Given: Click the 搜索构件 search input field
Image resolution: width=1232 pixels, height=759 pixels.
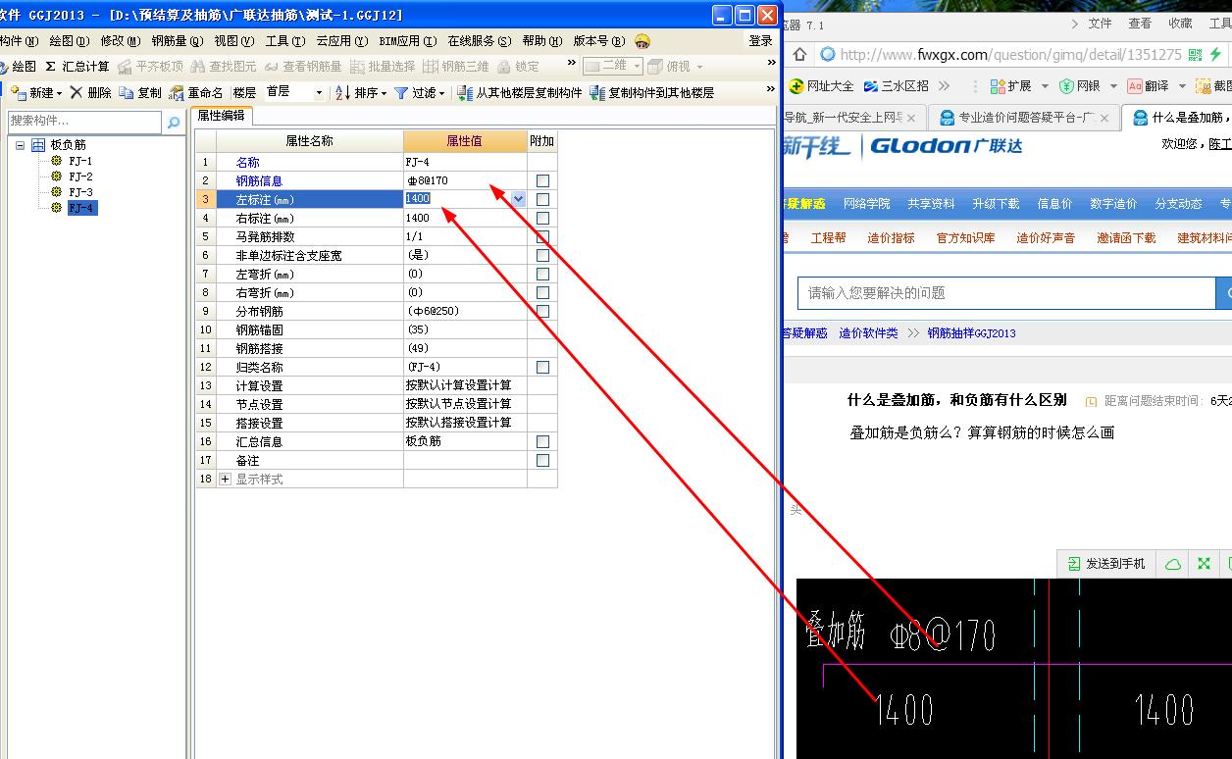Looking at the screenshot, I should coord(84,122).
